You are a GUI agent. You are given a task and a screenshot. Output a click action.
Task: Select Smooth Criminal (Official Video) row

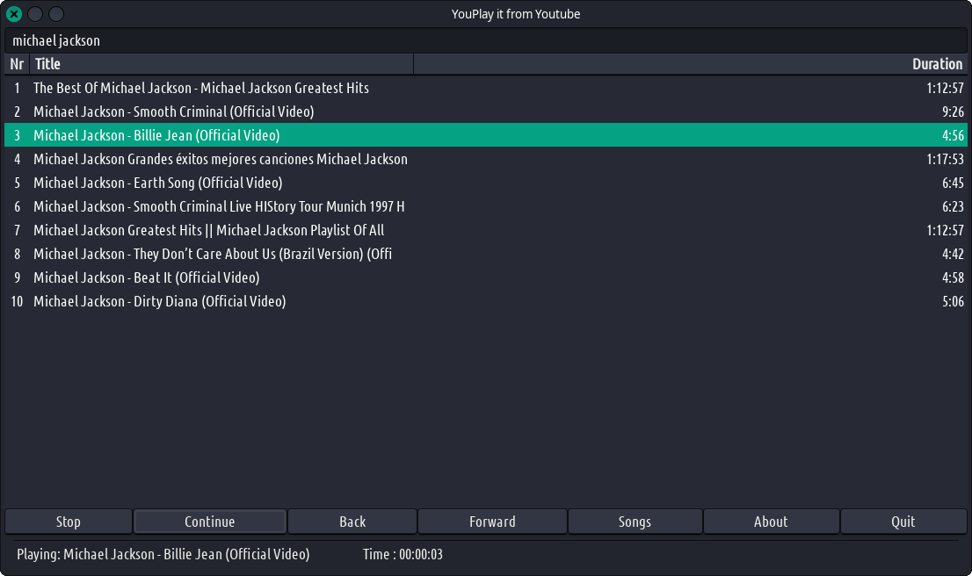click(174, 112)
